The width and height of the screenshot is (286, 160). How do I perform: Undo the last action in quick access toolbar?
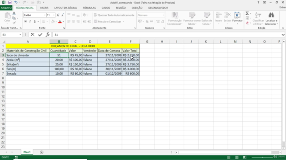click(x=16, y=2)
